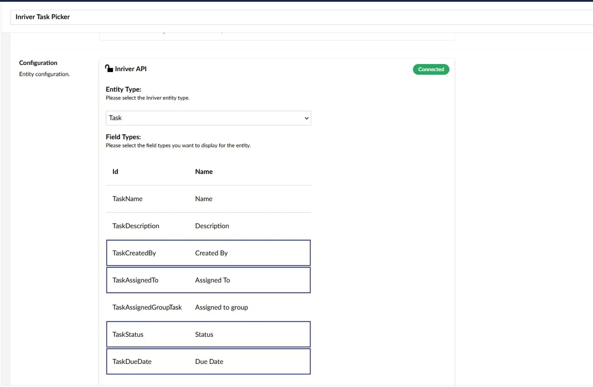Click the 'Assigned to group' name cell

[222, 307]
